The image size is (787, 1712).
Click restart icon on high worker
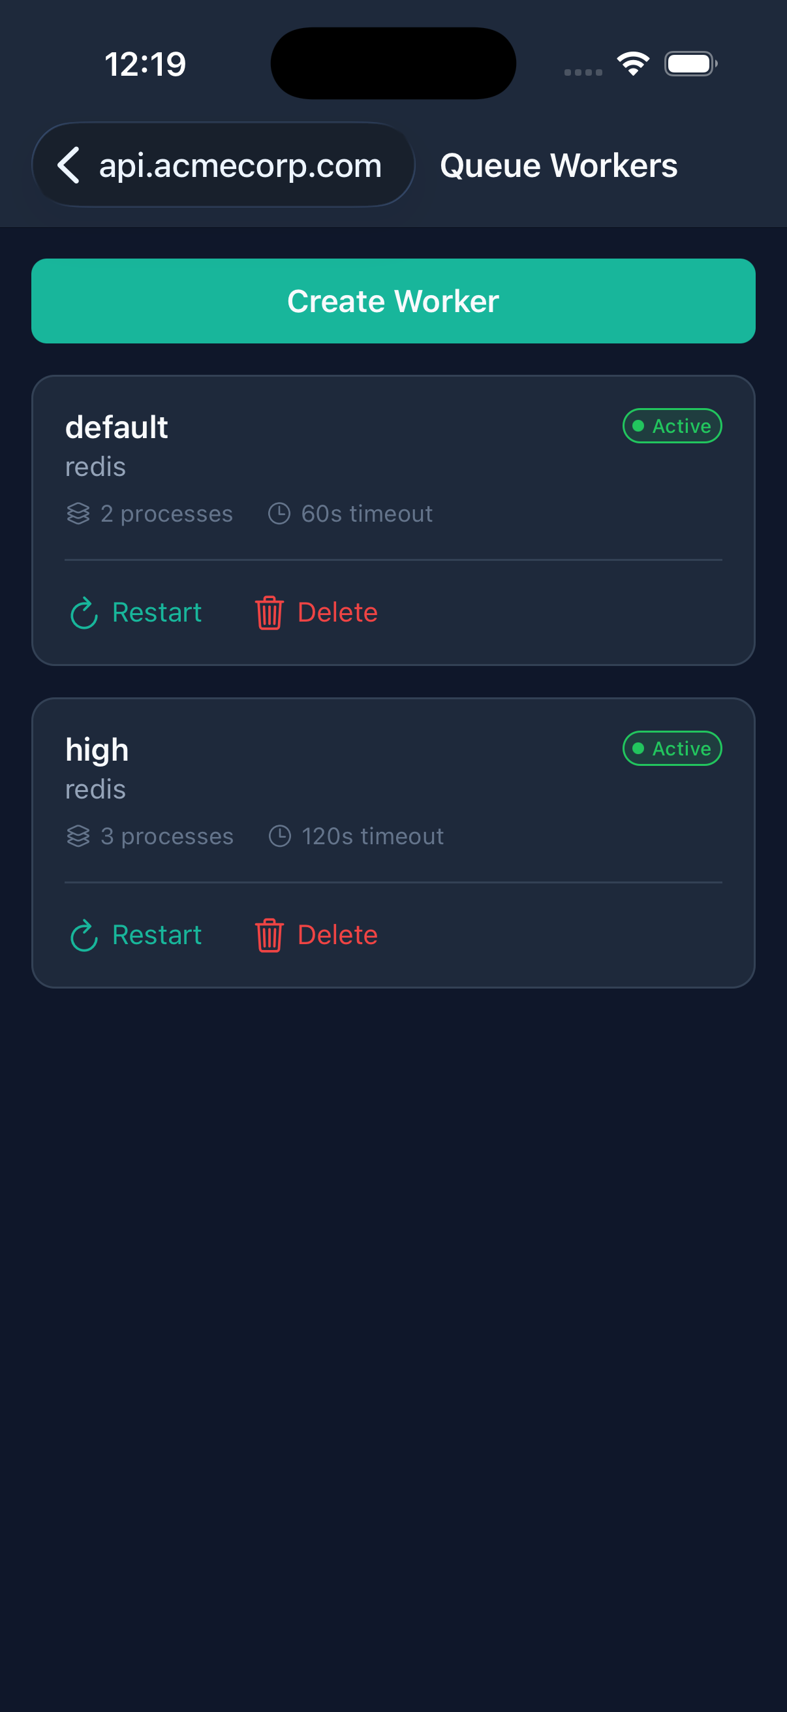pyautogui.click(x=84, y=935)
